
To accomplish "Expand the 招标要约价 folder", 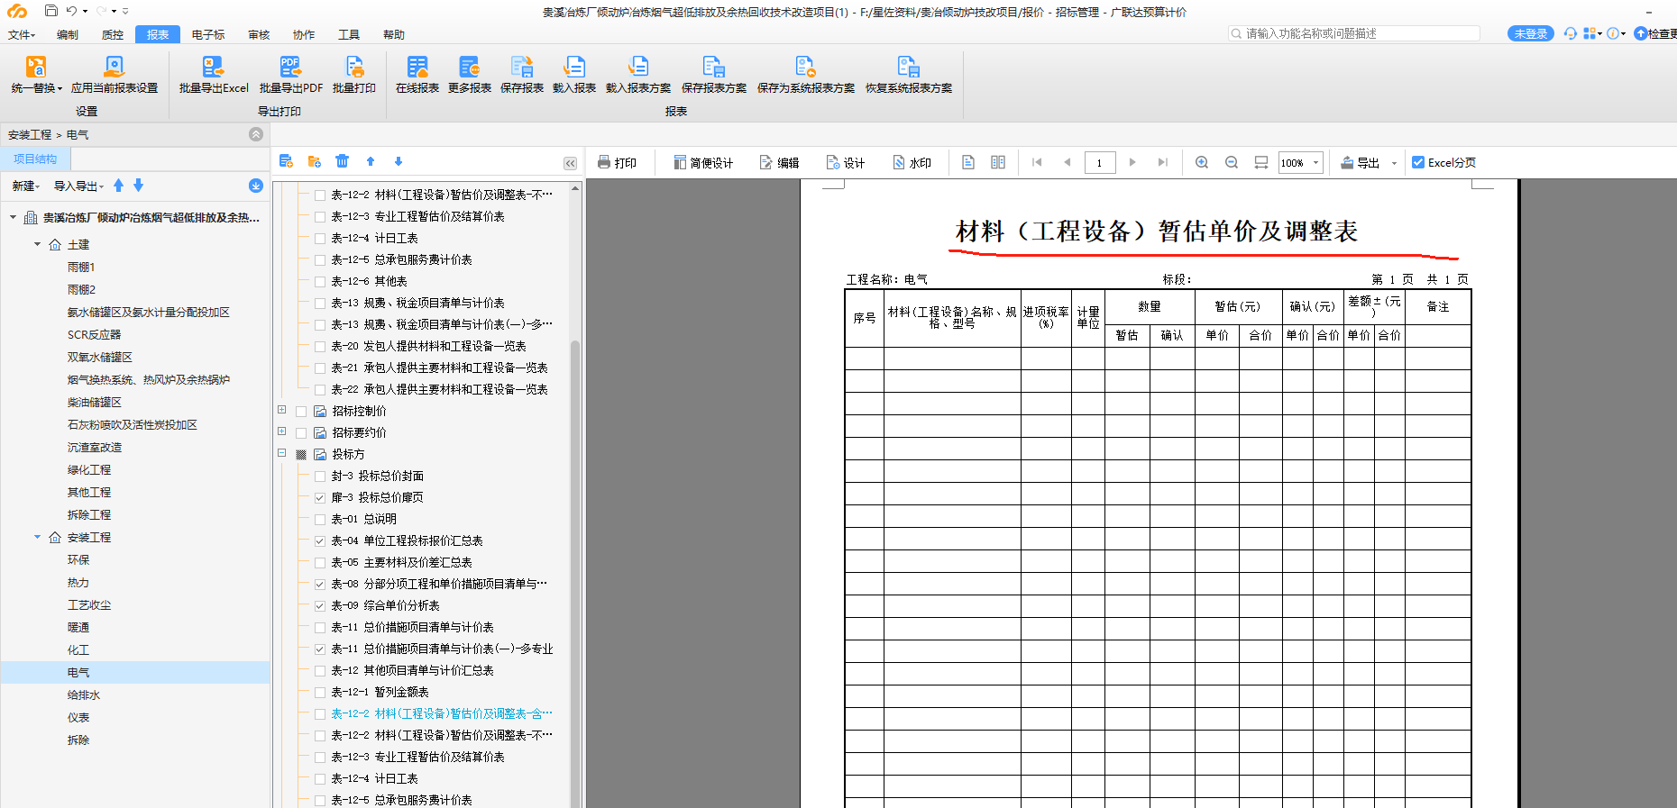I will pyautogui.click(x=282, y=431).
